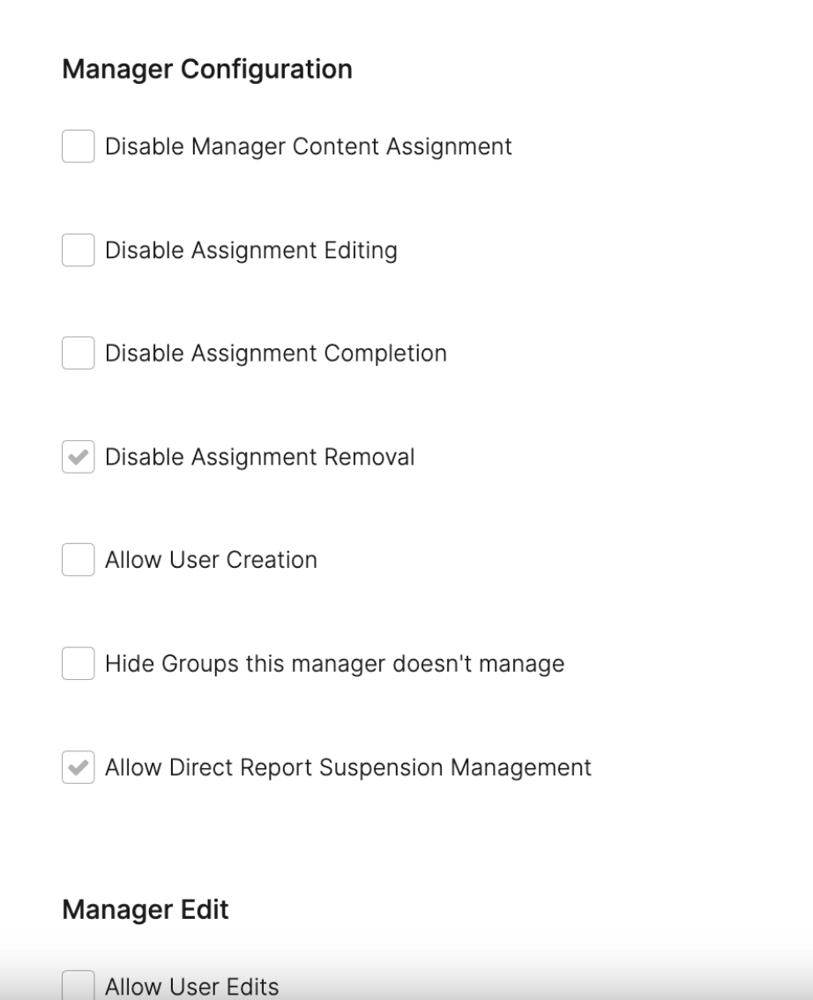The width and height of the screenshot is (813, 1000).
Task: Click the 'Disable Manager Content Assignment' label text
Action: click(309, 146)
